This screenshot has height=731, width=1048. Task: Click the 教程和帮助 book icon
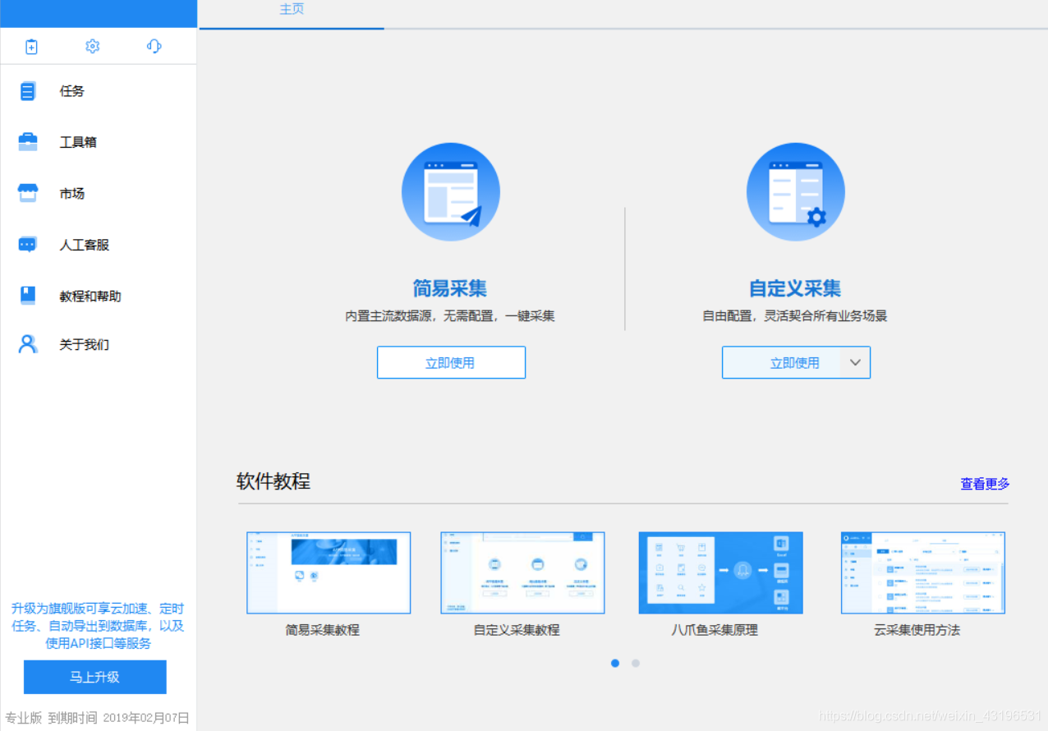pyautogui.click(x=28, y=295)
